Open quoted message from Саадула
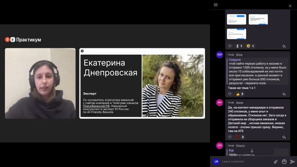297x167 pixels. tap(258, 71)
